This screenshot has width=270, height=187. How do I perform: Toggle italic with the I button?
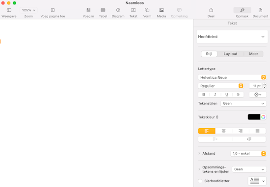tap(215, 94)
